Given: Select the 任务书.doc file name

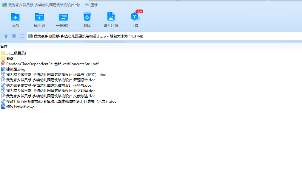Looking at the screenshot, I should tap(49, 85).
